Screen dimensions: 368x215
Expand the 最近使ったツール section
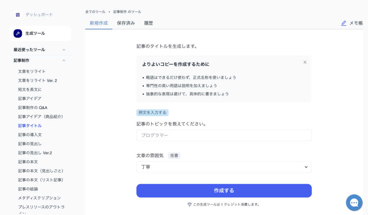64,50
